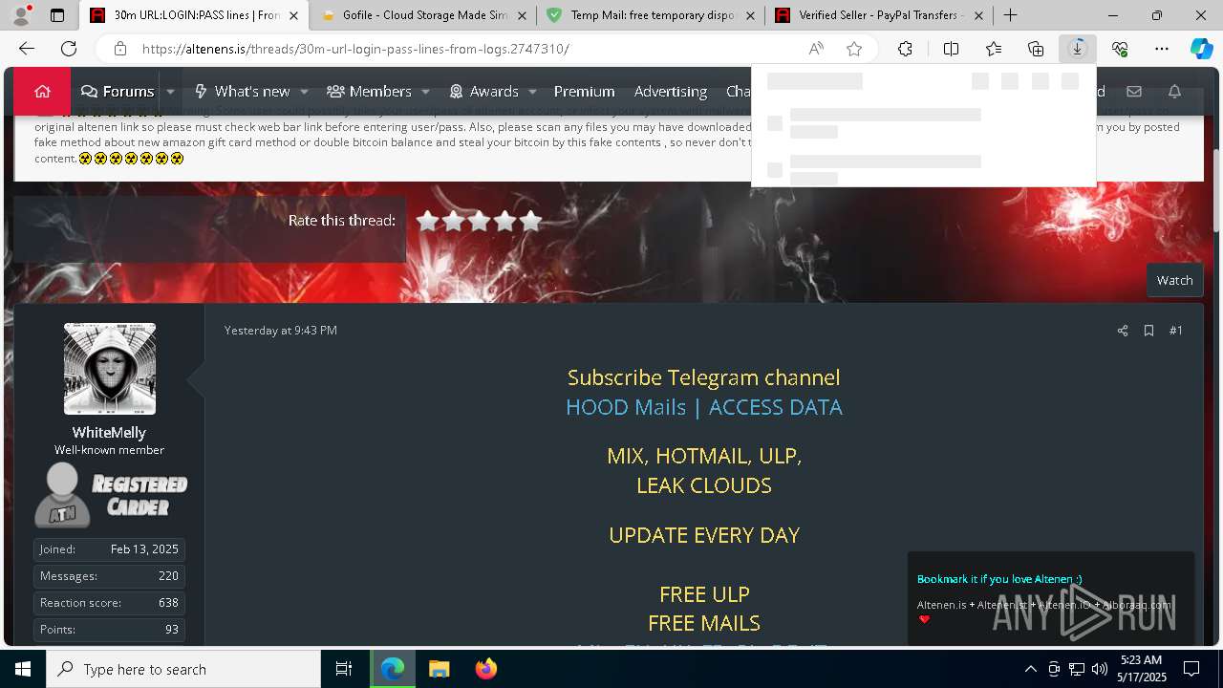The image size is (1223, 688).
Task: Toggle split screen icon
Action: (x=952, y=49)
